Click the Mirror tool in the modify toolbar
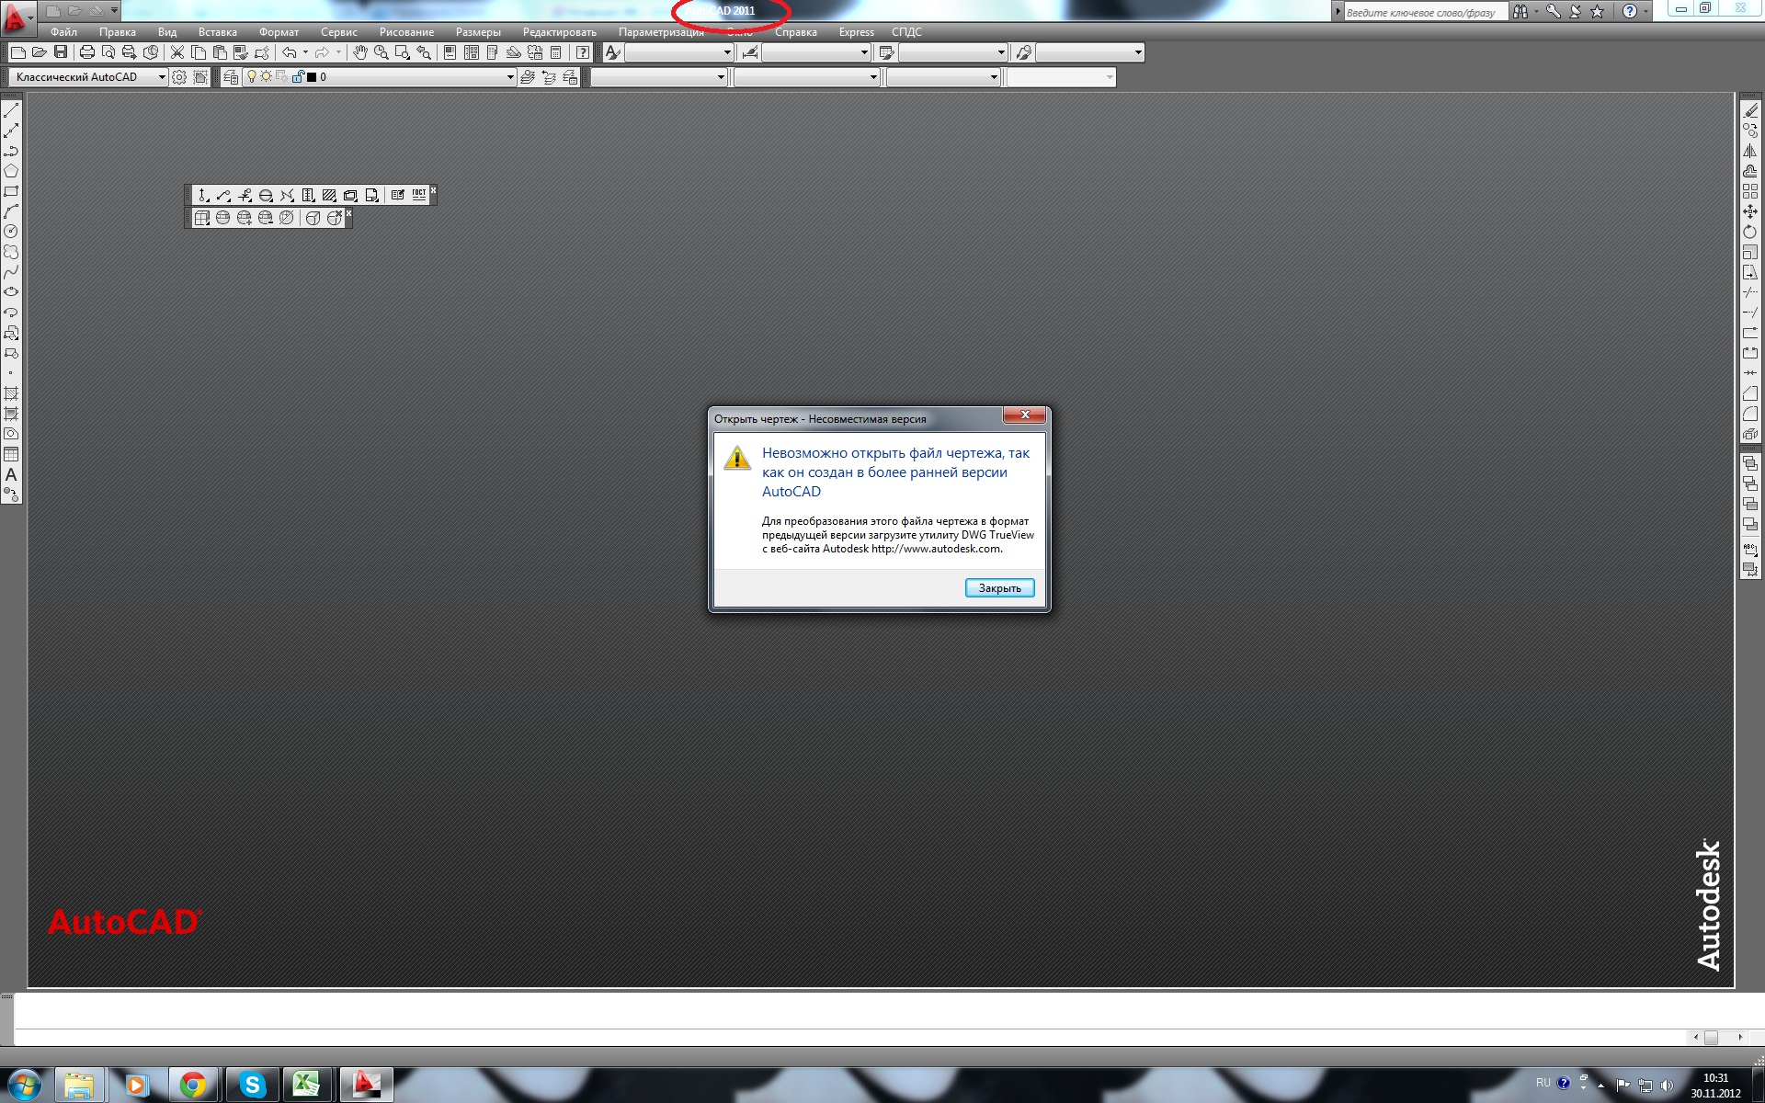The height and width of the screenshot is (1103, 1765). point(1750,151)
